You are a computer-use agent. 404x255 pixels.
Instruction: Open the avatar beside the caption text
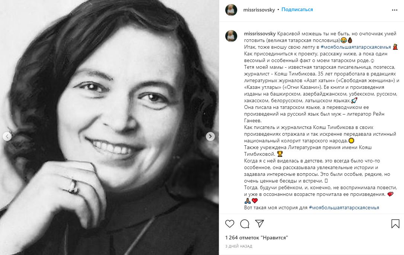tap(231, 36)
